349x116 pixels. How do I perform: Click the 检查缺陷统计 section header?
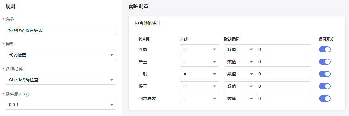click(148, 23)
